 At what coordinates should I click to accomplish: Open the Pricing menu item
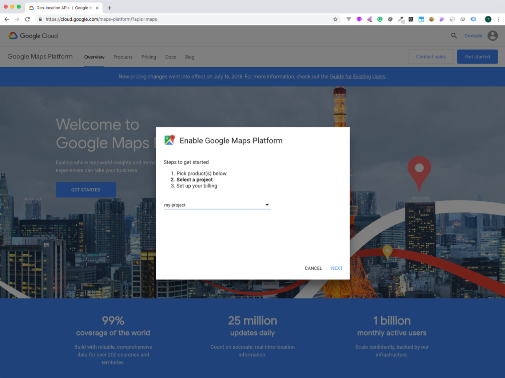pos(149,57)
